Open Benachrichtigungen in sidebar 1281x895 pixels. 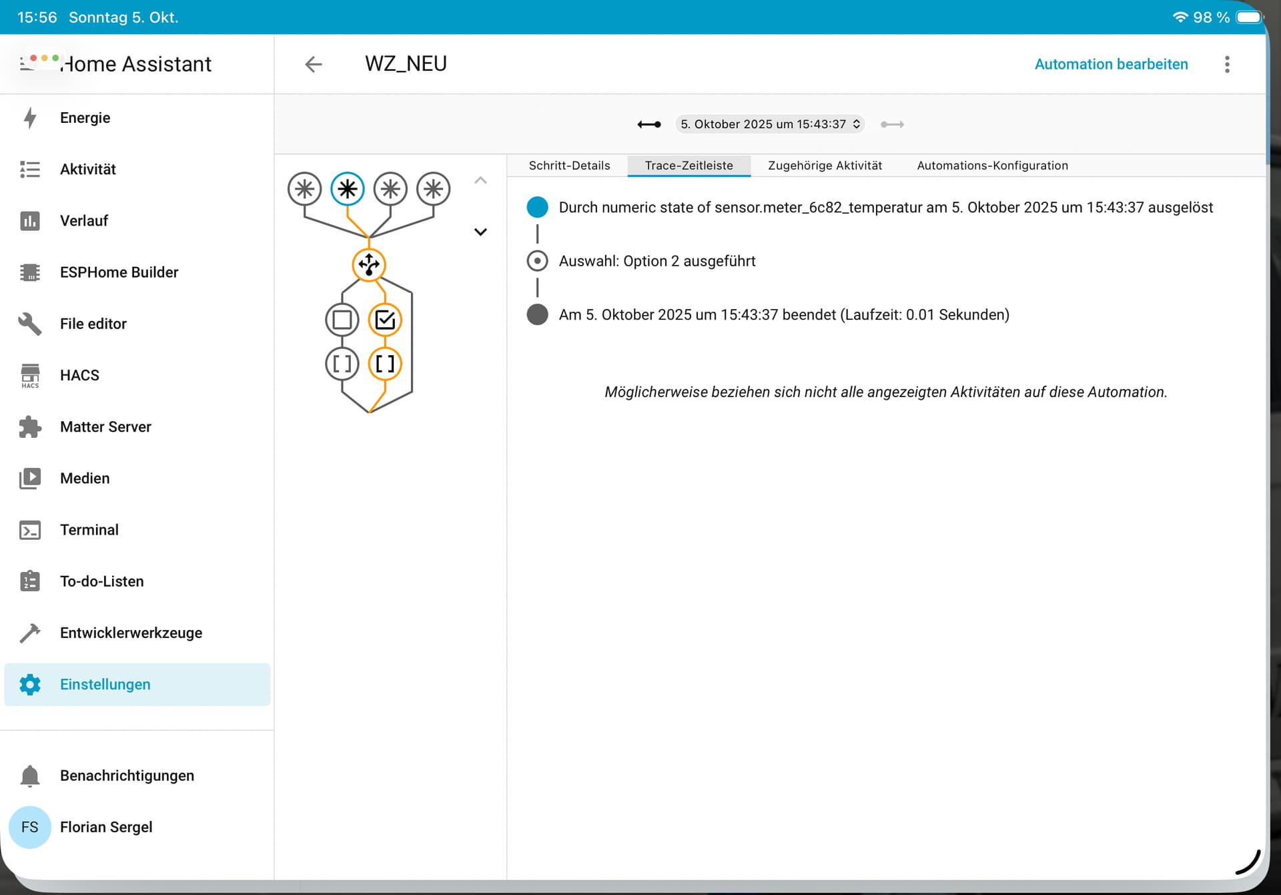coord(127,776)
